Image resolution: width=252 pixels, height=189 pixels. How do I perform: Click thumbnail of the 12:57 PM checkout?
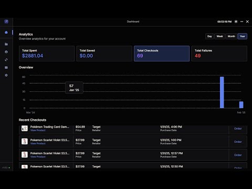pyautogui.click(x=25, y=155)
